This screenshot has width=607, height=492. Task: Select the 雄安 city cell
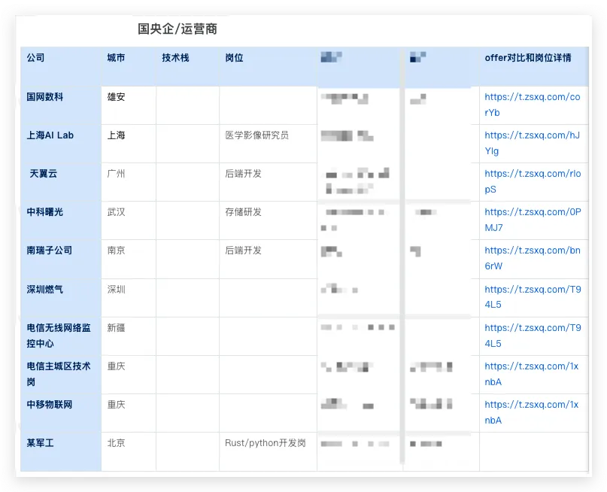117,97
